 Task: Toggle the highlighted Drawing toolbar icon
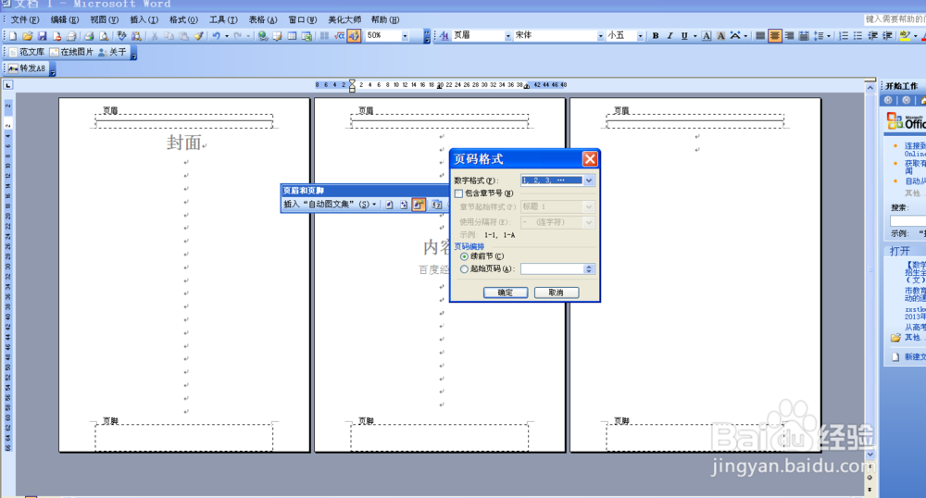[x=354, y=36]
